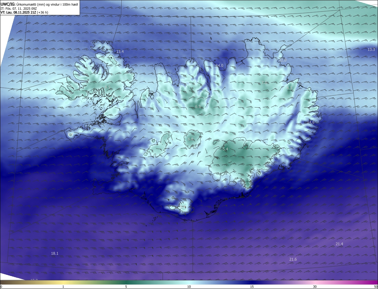378x289 pixels.
Task: Click the 1 tick on color scale
Action: coord(63,287)
